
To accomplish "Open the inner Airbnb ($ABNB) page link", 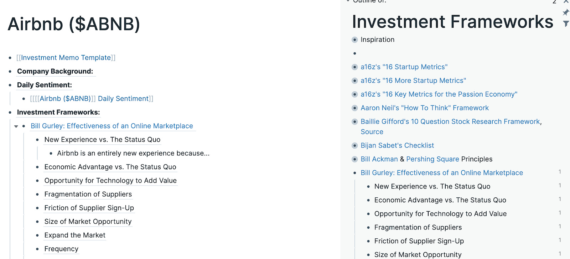I will pyautogui.click(x=65, y=99).
